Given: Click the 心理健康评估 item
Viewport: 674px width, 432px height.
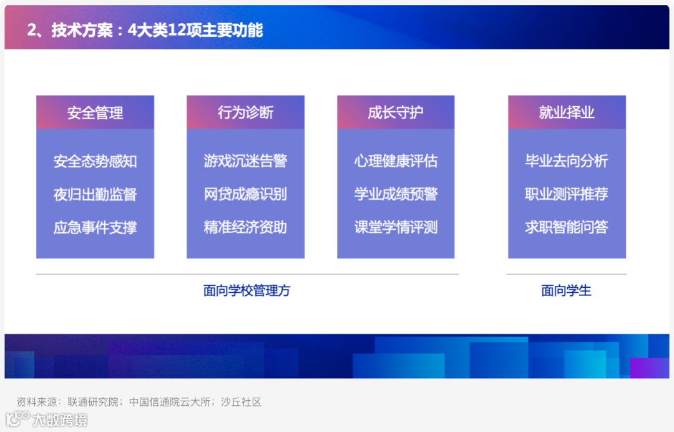Looking at the screenshot, I should pos(396,161).
